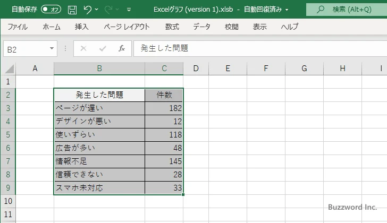Viewport: 387px width, 223px height.
Task: Open the 自動回復済み file status dropdown
Action: tap(287, 10)
